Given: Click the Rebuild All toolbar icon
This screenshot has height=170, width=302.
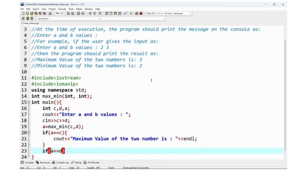Looking at the screenshot, I should pyautogui.click(x=119, y=13).
